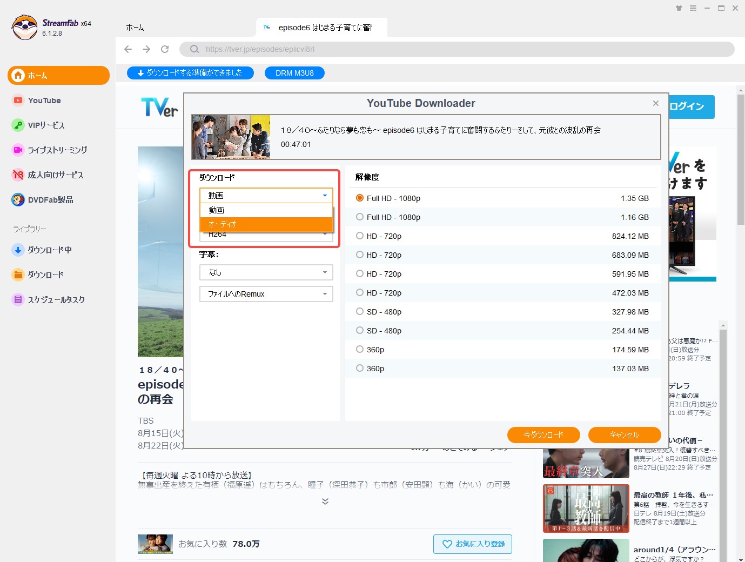Select ホーム in the sidebar

click(x=58, y=76)
